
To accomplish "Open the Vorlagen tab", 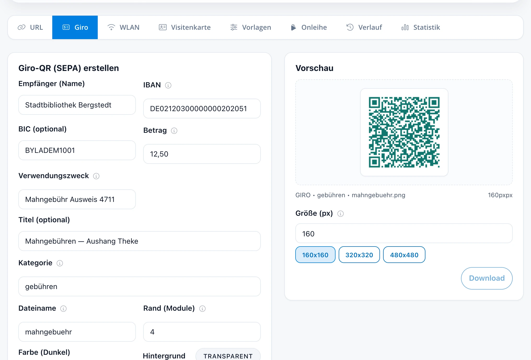I will pyautogui.click(x=251, y=27).
